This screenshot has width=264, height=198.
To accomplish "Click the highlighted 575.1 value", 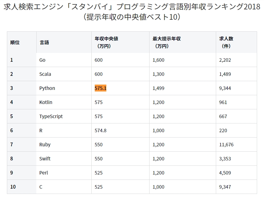I will [100, 88].
